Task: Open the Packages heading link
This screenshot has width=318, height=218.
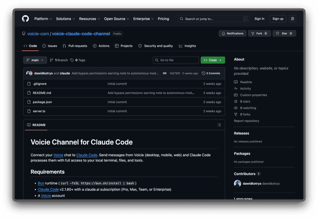Action: (x=242, y=153)
